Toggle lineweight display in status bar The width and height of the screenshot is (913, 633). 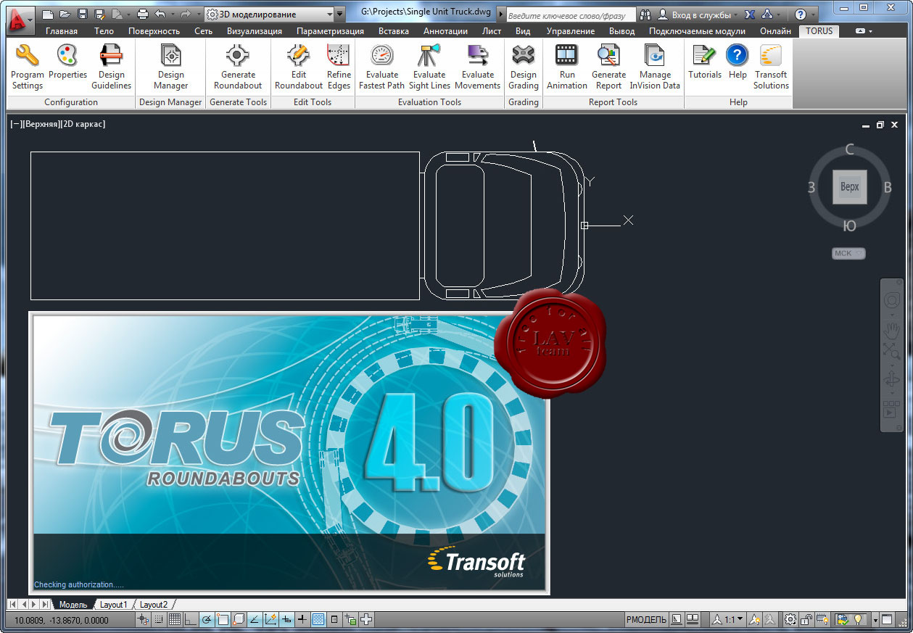coord(302,619)
